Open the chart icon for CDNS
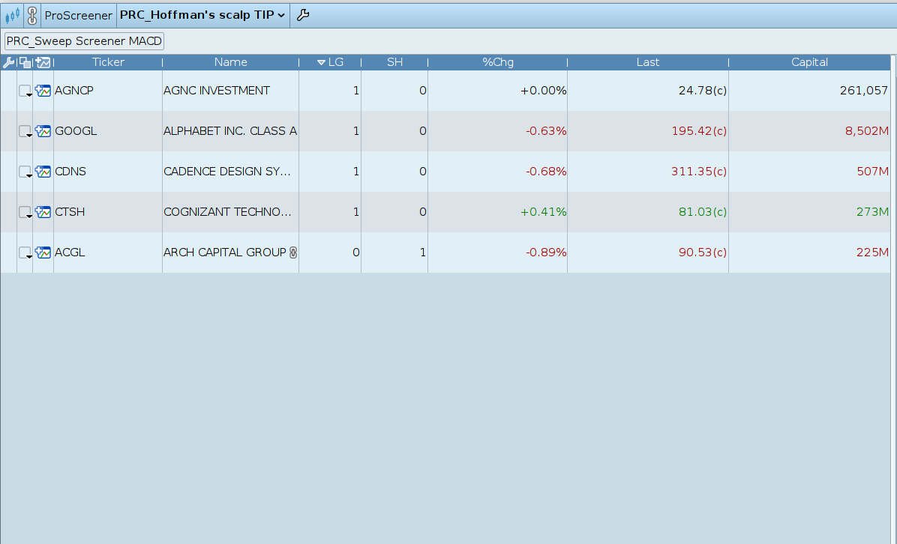 (x=43, y=172)
